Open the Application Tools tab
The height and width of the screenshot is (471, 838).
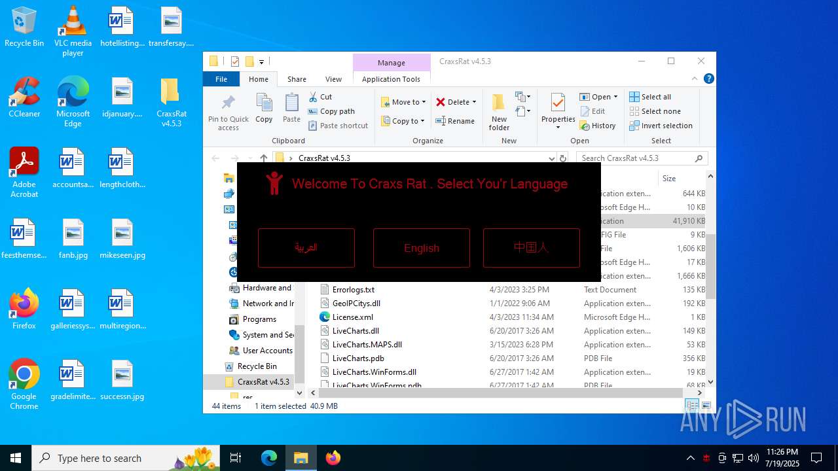click(392, 79)
